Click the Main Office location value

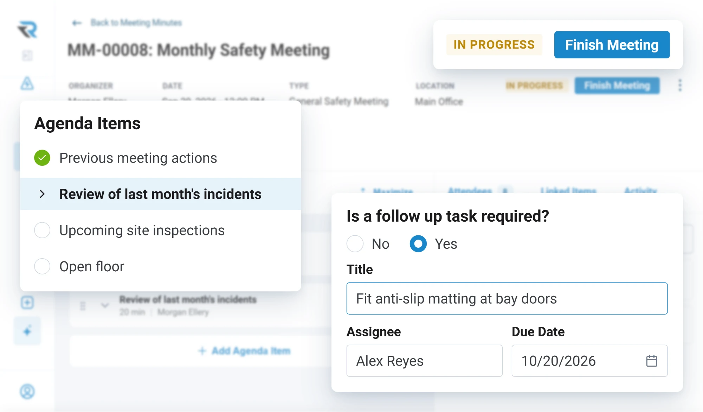[439, 102]
